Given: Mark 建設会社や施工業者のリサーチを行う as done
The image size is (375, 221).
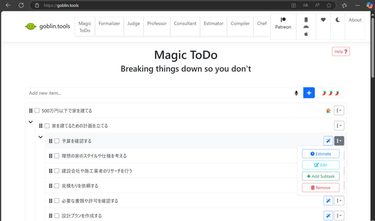Looking at the screenshot, I should pos(57,171).
